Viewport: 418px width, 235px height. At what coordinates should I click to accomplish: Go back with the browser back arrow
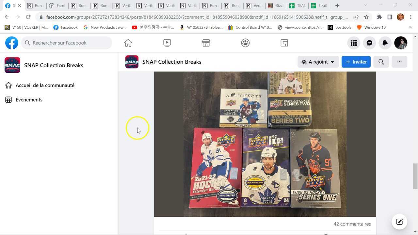tap(7, 17)
